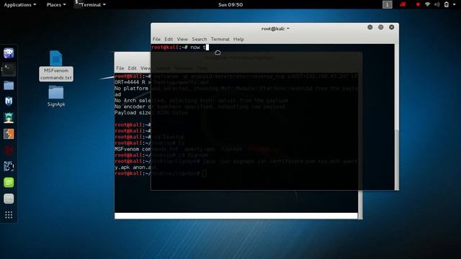This screenshot has width=461, height=259.
Task: Launch the BeEF framework dock icon
Action: [9, 166]
